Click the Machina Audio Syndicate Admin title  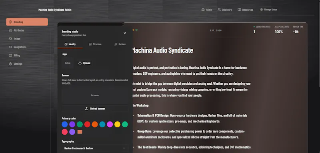tap(55, 10)
